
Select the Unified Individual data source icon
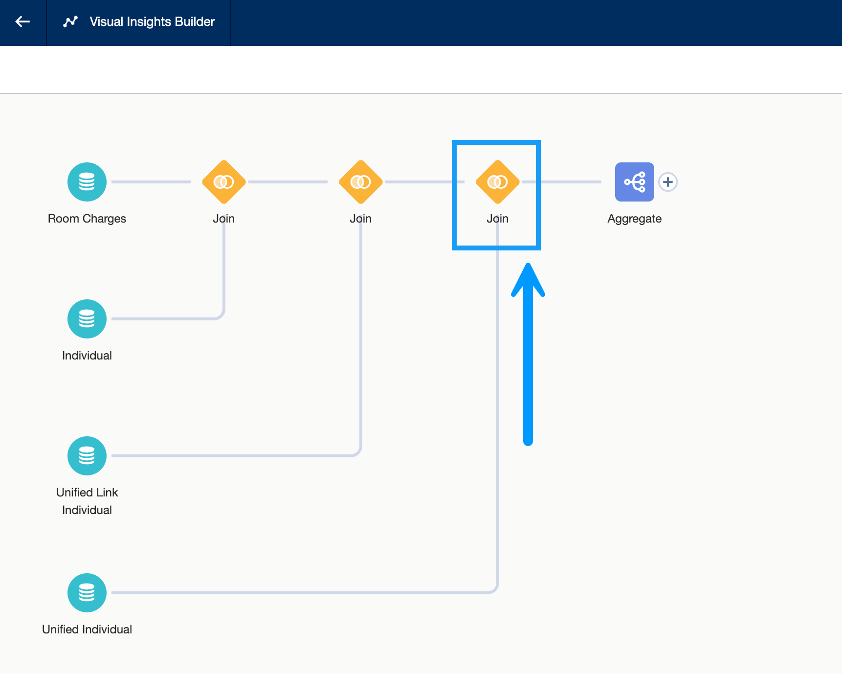click(x=87, y=593)
